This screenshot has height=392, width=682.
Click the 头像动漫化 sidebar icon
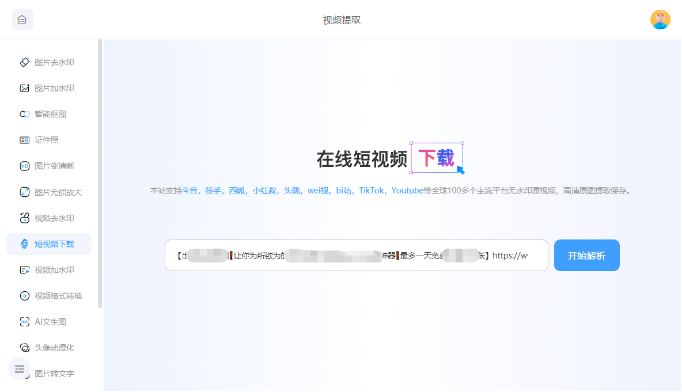coord(25,348)
